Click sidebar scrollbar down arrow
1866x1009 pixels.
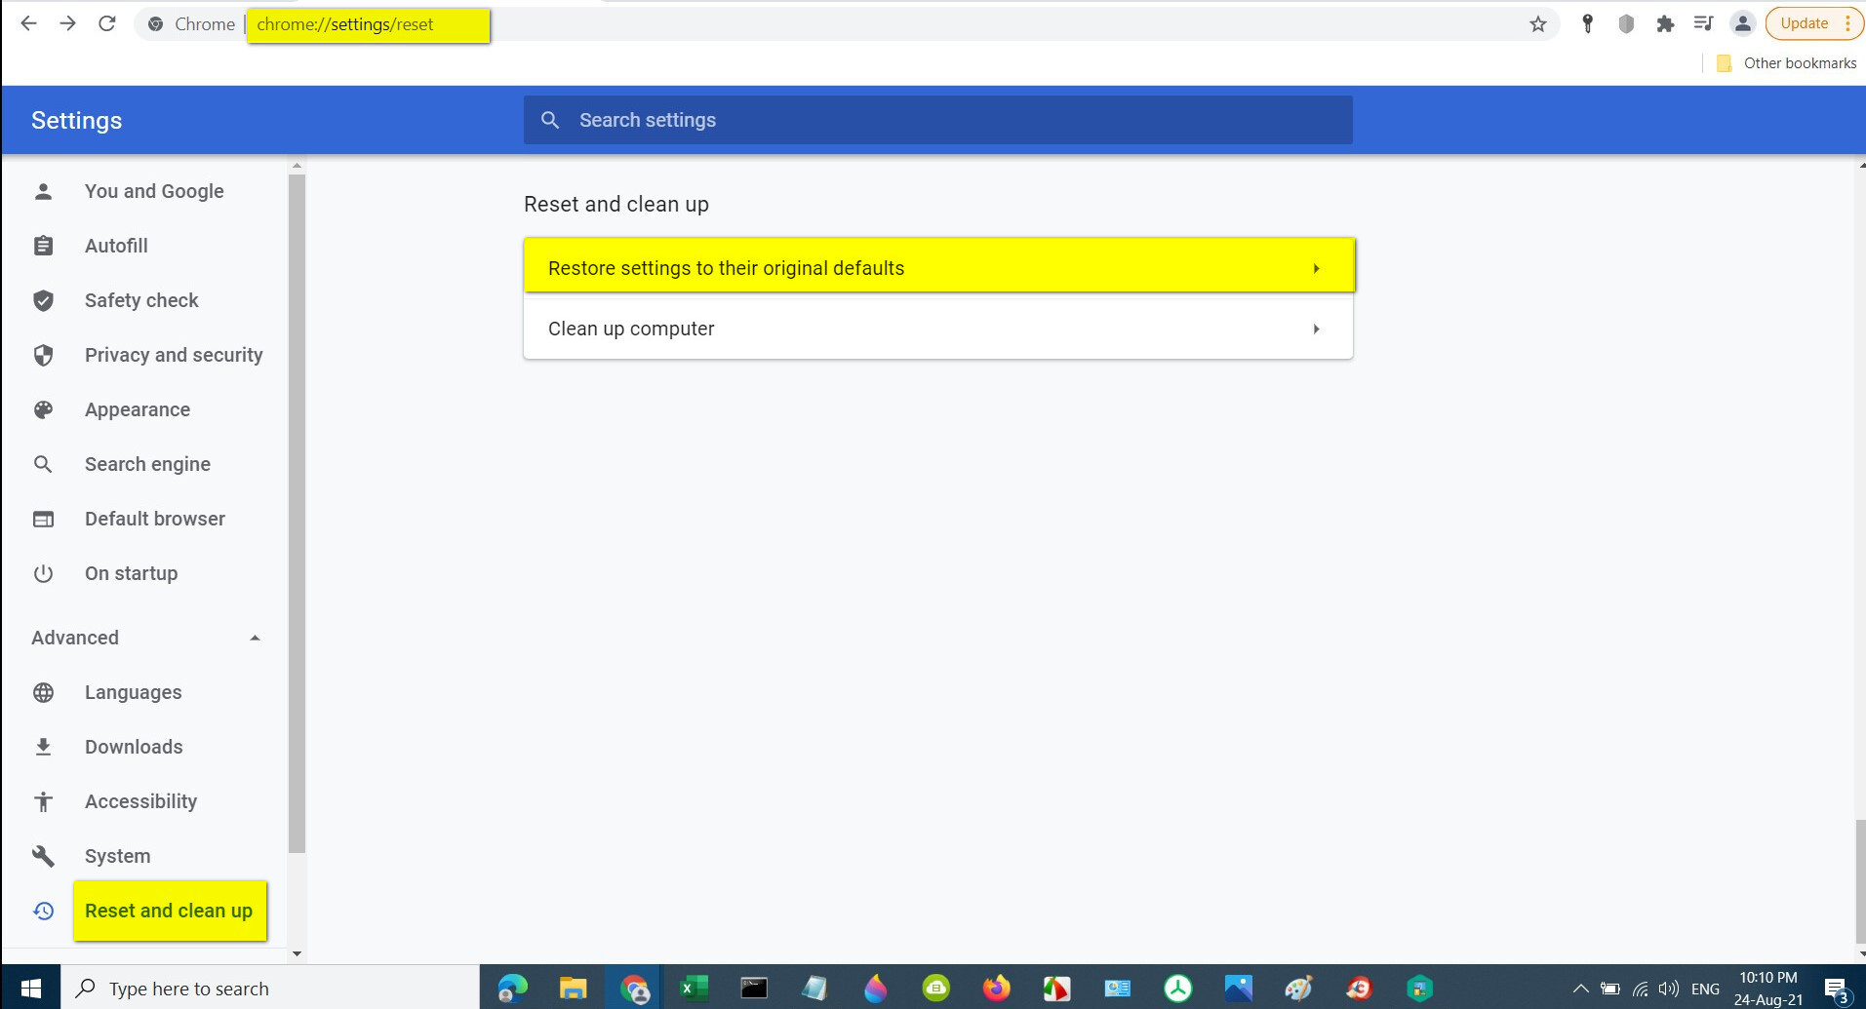click(298, 953)
